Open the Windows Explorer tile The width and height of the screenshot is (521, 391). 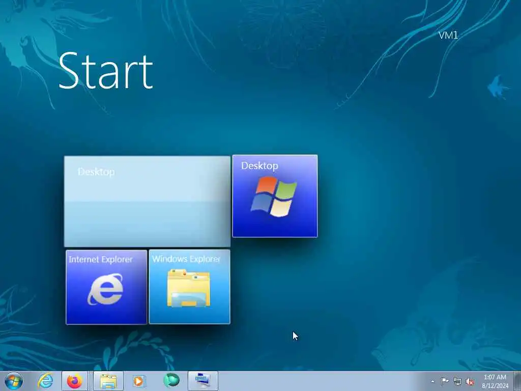(189, 287)
